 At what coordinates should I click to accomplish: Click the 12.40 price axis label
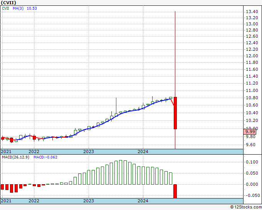252,43
